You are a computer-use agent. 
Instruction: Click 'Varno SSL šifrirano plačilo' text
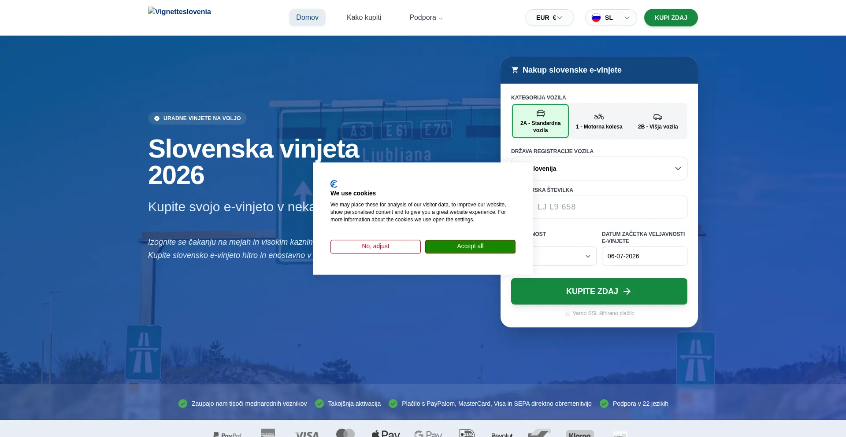tap(604, 313)
